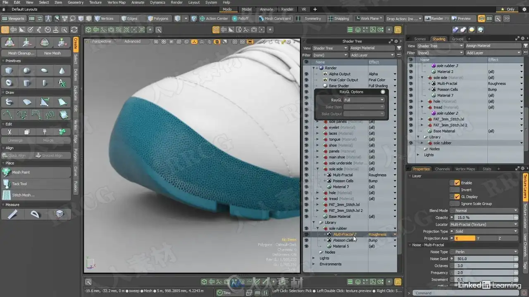Switch to the Channels tab

click(442, 169)
